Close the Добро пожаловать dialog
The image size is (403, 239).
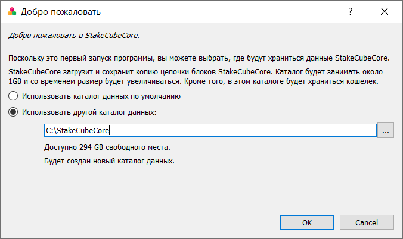tap(385, 11)
